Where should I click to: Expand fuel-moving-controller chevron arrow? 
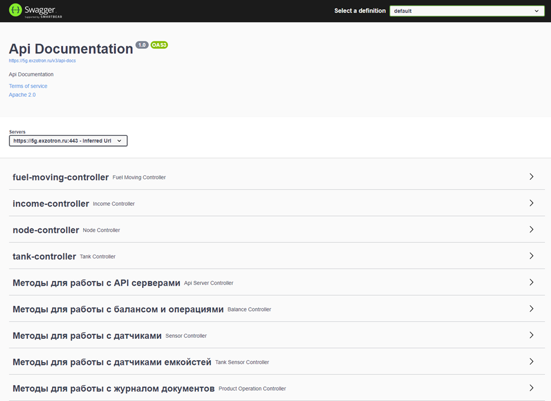(531, 177)
